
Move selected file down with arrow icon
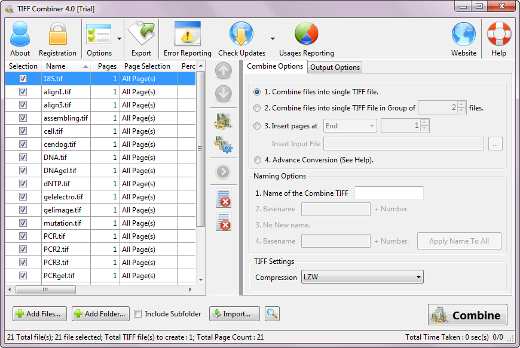[x=223, y=94]
